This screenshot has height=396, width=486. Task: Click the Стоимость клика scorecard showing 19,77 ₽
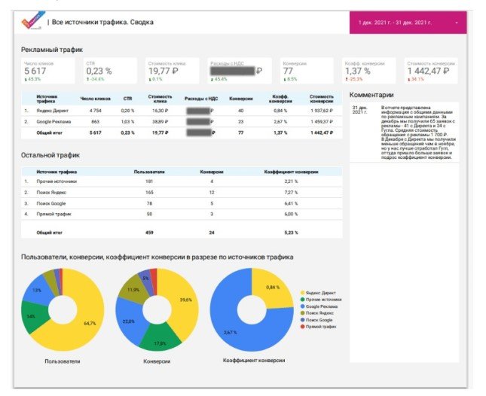point(173,71)
